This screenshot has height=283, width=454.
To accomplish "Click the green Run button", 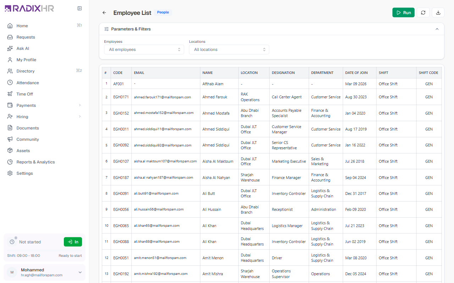I will [403, 13].
